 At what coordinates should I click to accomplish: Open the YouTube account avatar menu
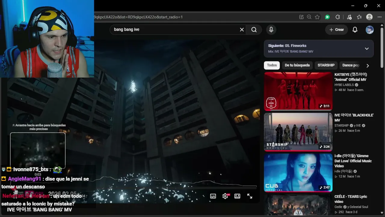click(370, 30)
